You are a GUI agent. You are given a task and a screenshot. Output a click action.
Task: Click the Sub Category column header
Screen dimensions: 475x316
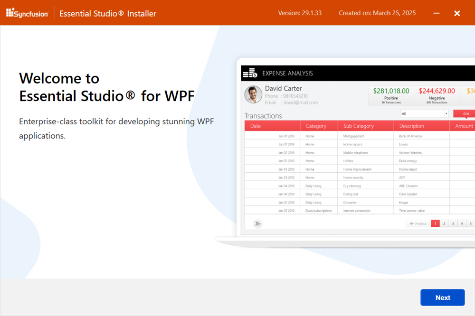point(366,126)
